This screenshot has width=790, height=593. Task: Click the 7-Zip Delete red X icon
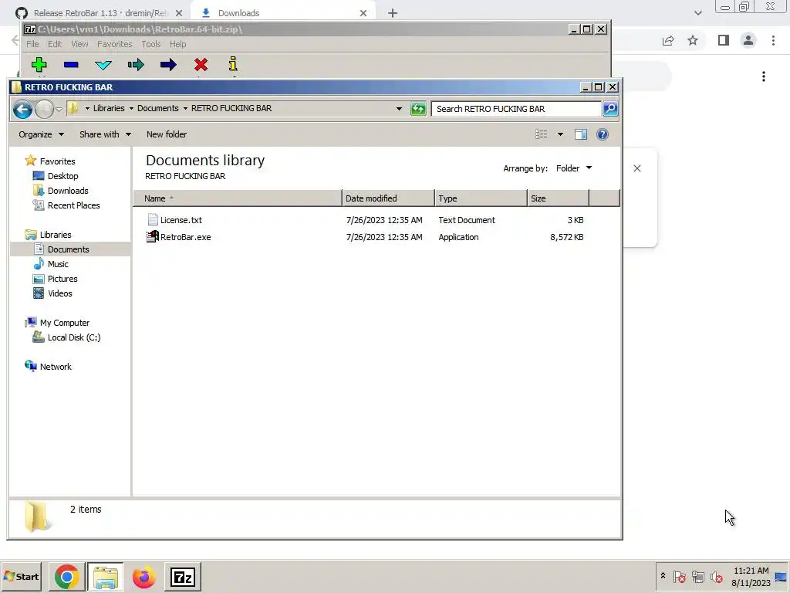click(x=201, y=65)
